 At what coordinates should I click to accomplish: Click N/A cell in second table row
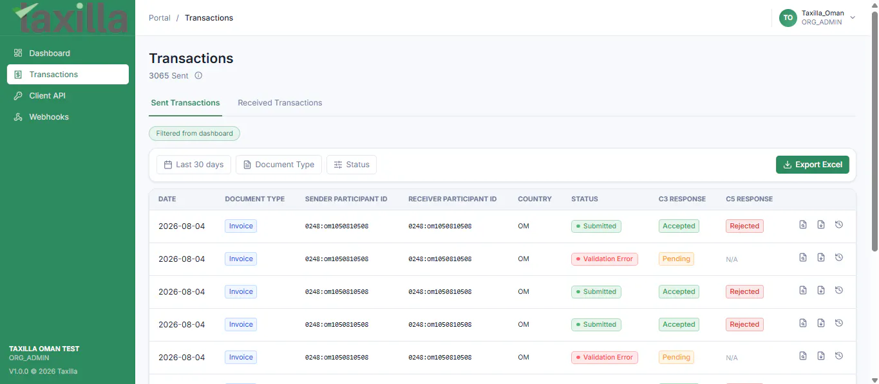click(x=732, y=259)
